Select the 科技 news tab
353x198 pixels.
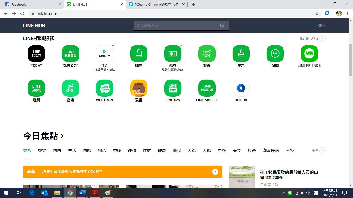tap(290, 150)
